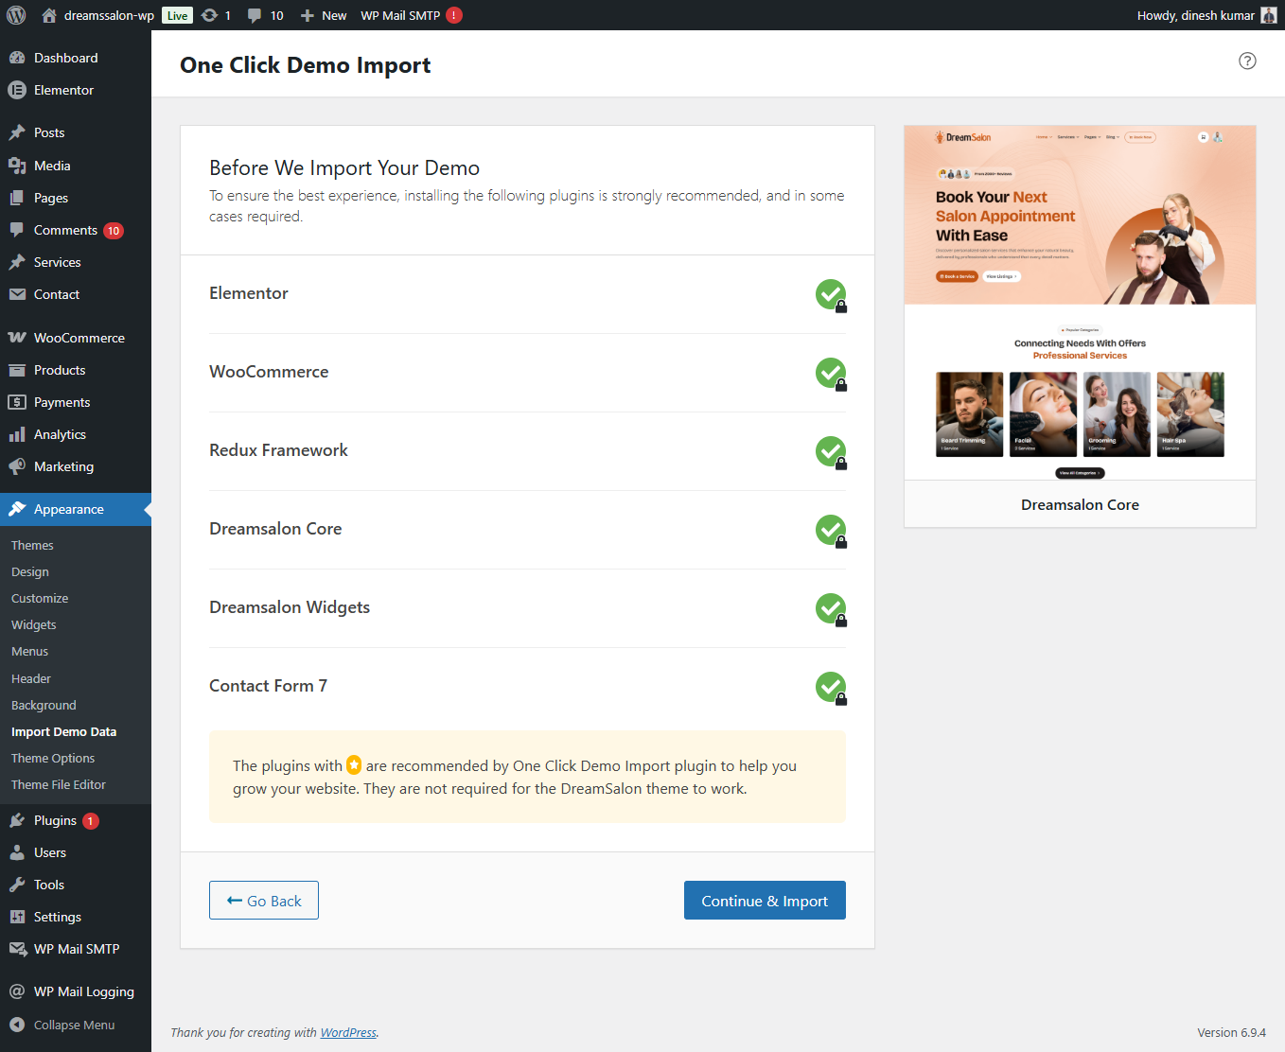The height and width of the screenshot is (1052, 1285).
Task: Click the Users person icon
Action: (17, 852)
